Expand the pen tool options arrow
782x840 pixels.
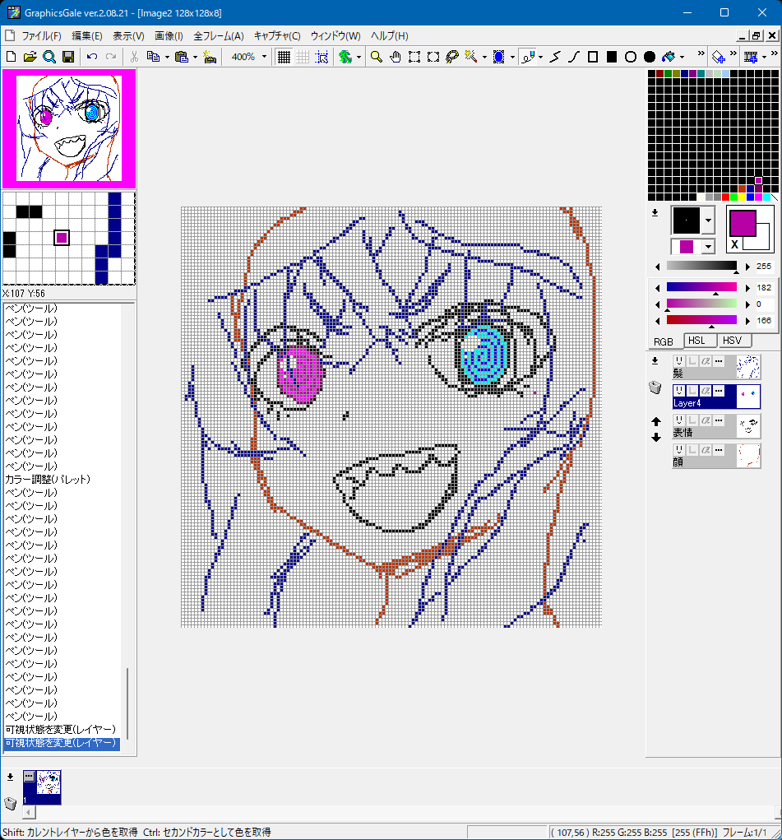coord(540,57)
